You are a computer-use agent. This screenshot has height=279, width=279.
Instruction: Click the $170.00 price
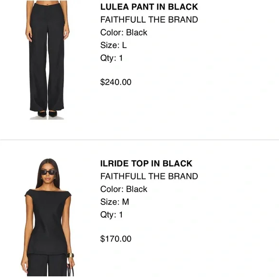[x=116, y=239]
